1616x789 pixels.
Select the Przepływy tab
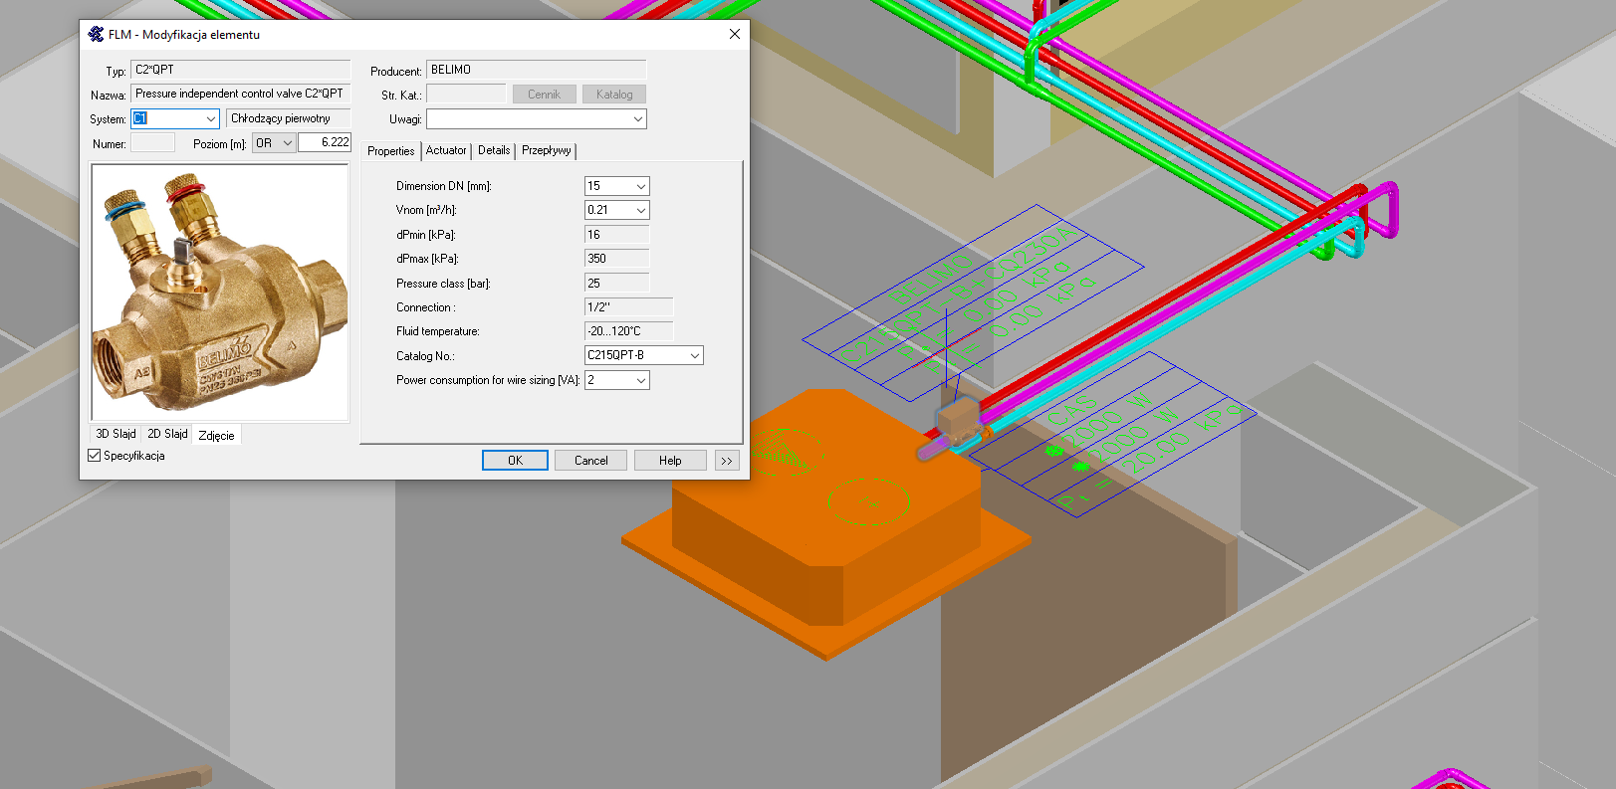(x=546, y=150)
